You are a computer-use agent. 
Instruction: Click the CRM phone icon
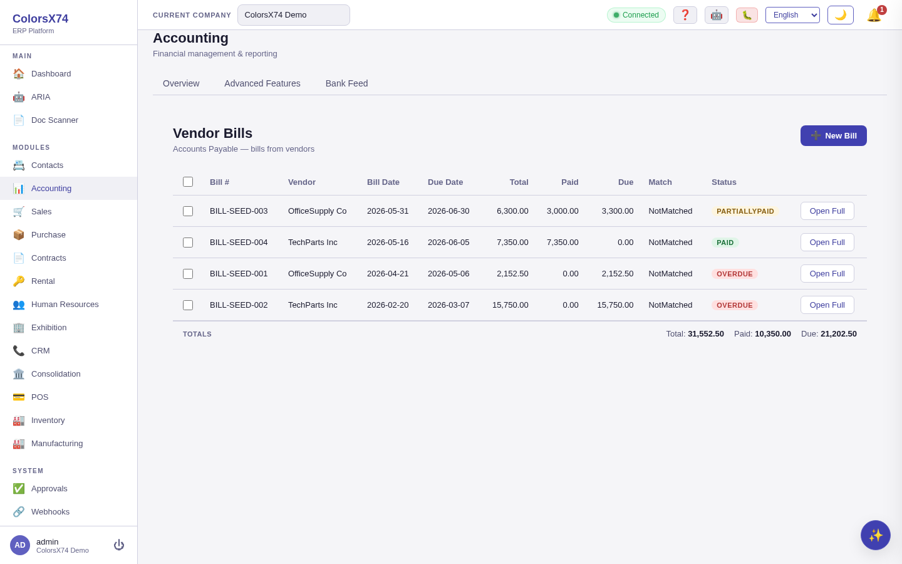click(x=19, y=350)
